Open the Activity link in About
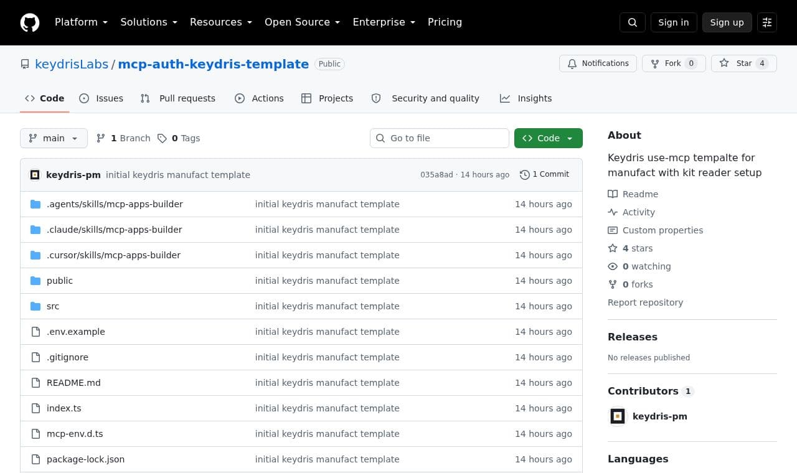 point(631,212)
